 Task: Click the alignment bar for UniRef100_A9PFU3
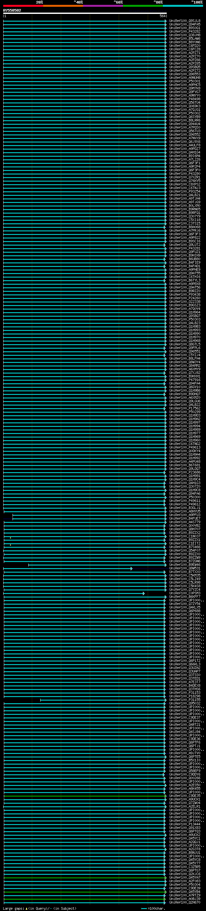pos(89,515)
